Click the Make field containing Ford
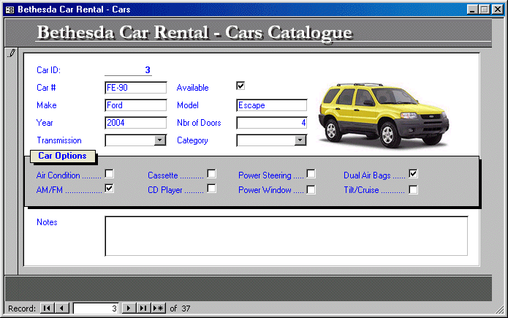The image size is (508, 318). pyautogui.click(x=136, y=105)
